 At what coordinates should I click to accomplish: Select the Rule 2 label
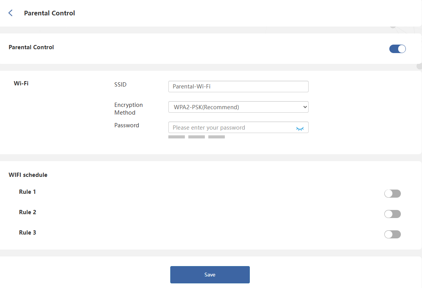(x=27, y=212)
